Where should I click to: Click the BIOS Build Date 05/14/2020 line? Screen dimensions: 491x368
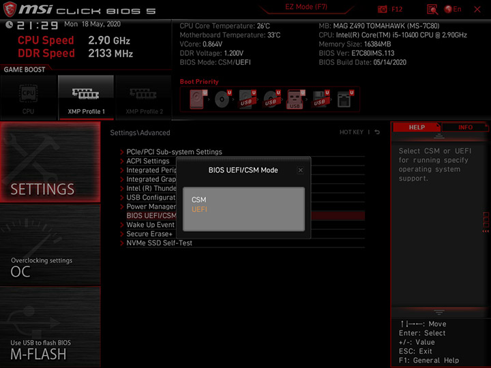(x=362, y=62)
